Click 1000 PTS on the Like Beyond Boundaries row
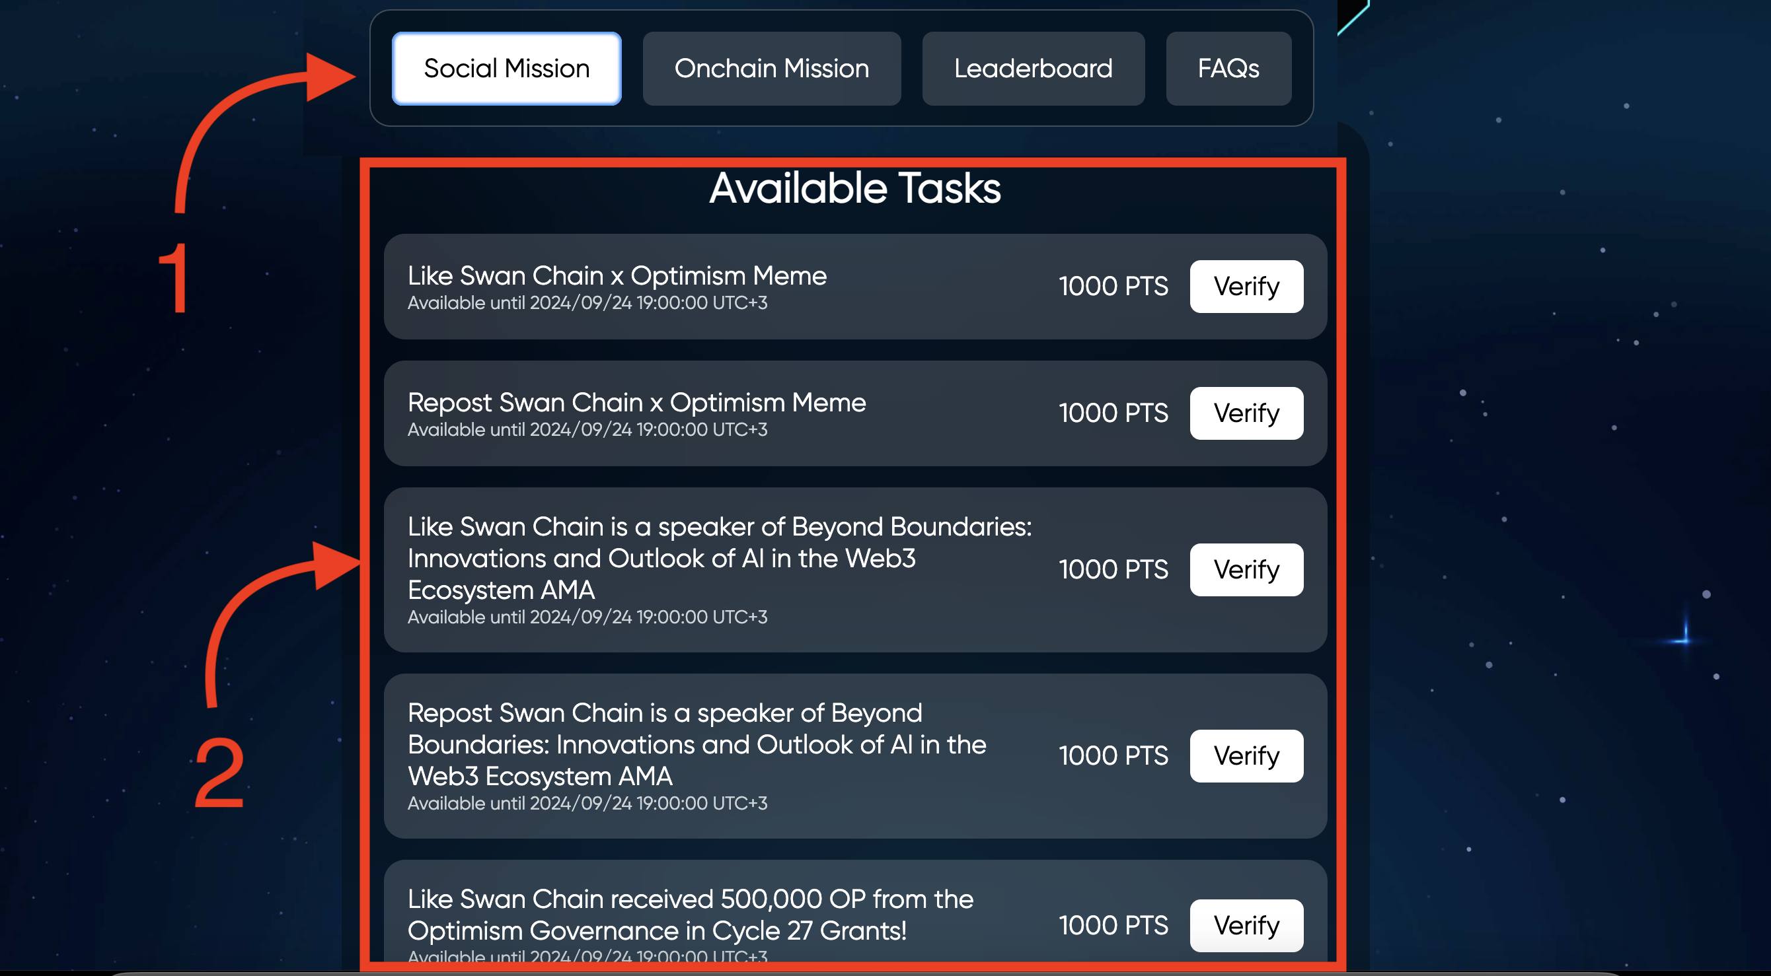1771x976 pixels. tap(1113, 570)
